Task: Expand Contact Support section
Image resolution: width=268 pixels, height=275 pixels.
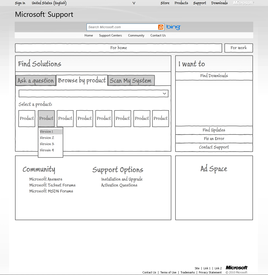Action: click(214, 147)
